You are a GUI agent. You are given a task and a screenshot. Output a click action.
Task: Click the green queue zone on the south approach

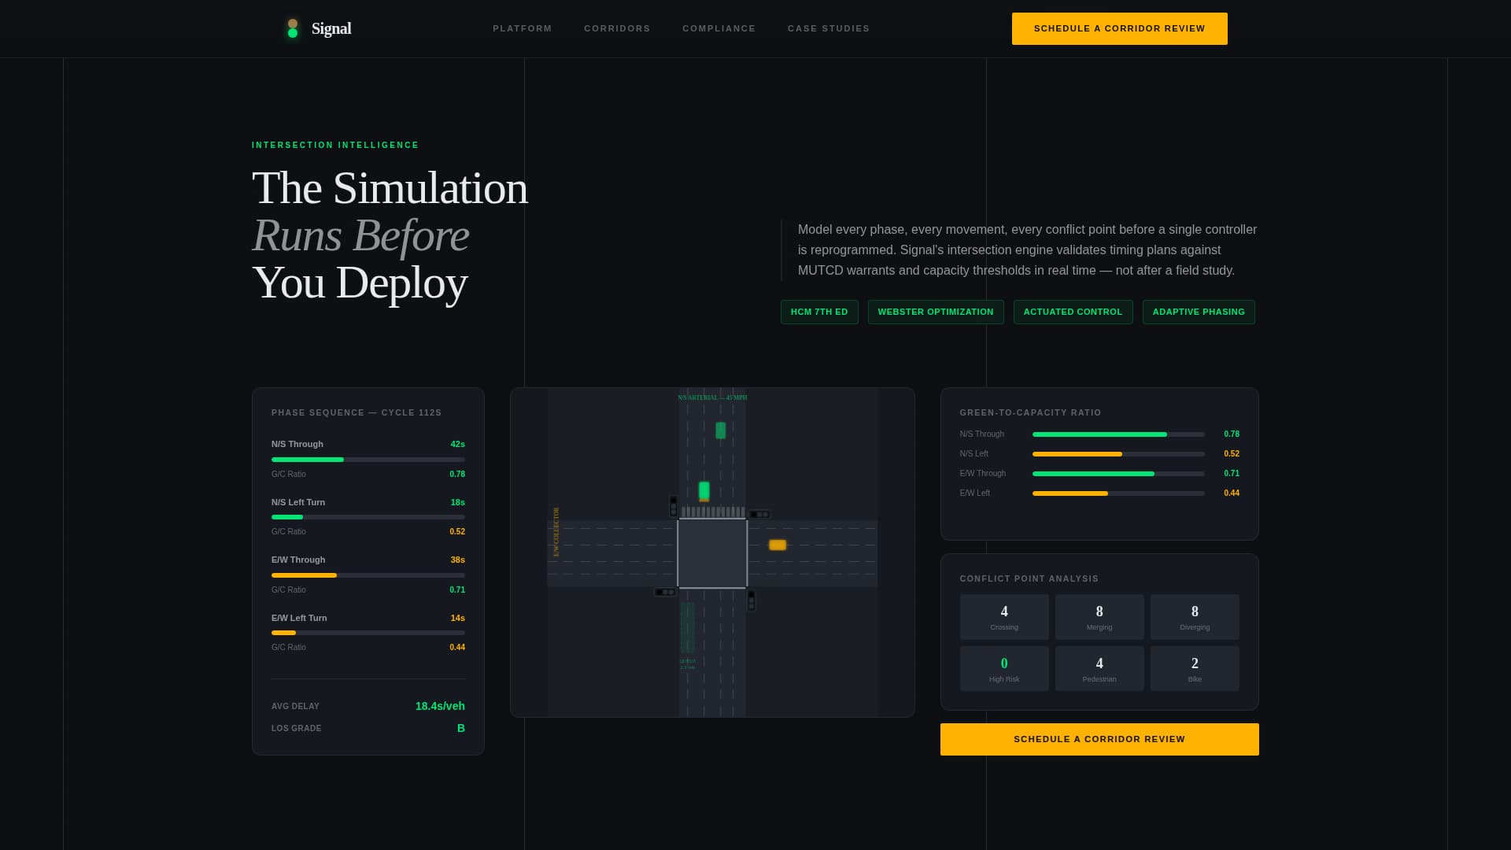[687, 627]
